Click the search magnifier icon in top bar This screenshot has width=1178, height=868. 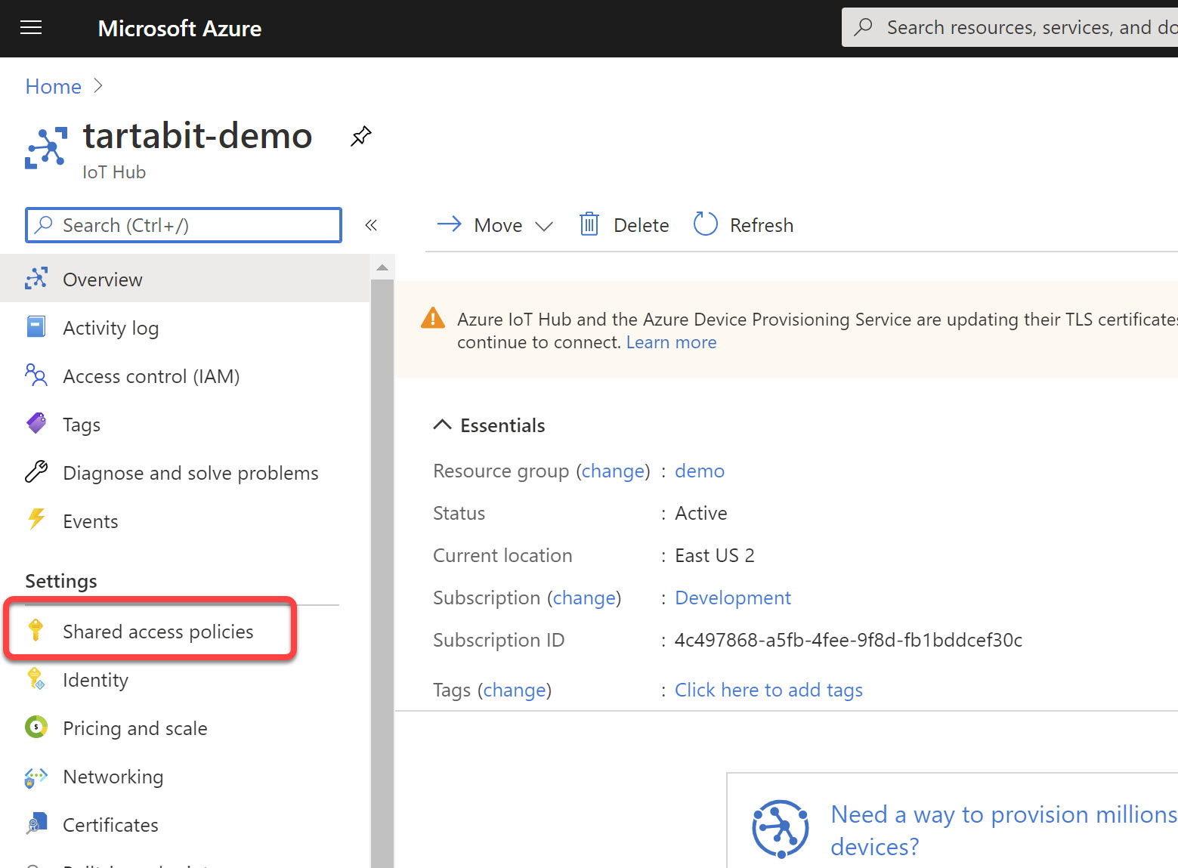coord(863,27)
